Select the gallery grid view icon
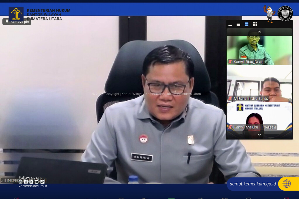The width and height of the screenshot is (299, 199). pyautogui.click(x=255, y=24)
